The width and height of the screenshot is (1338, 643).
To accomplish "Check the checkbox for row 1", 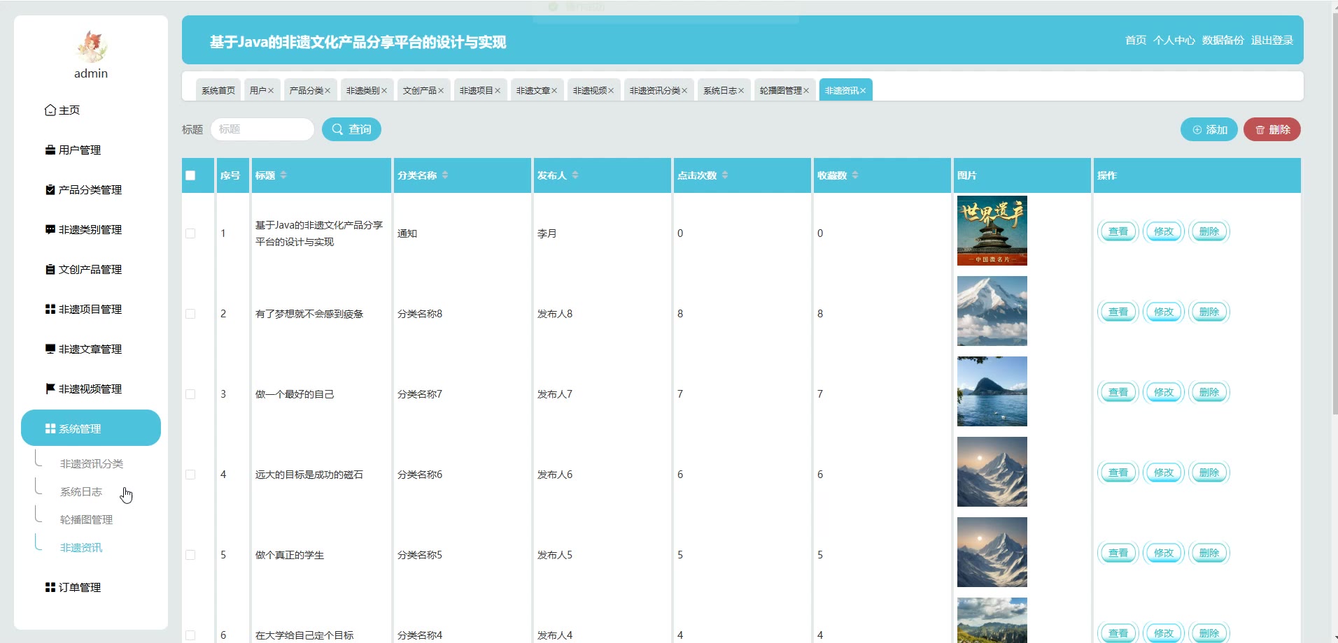I will tap(190, 233).
